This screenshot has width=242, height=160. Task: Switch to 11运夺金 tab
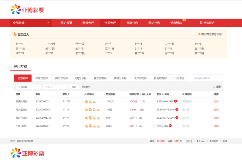point(179,78)
